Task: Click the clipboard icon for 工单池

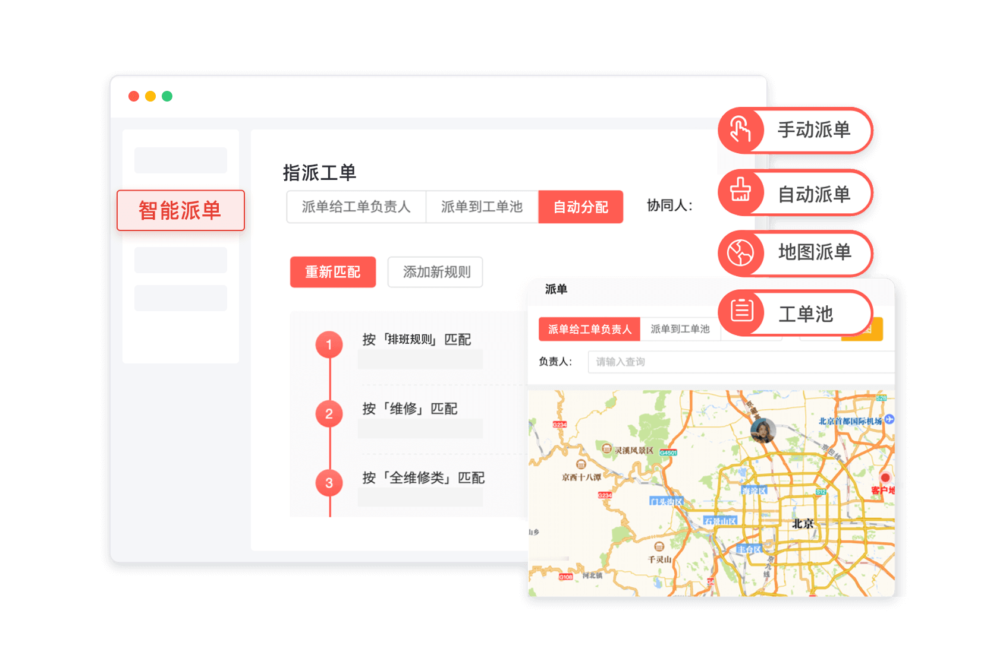Action: pos(741,311)
